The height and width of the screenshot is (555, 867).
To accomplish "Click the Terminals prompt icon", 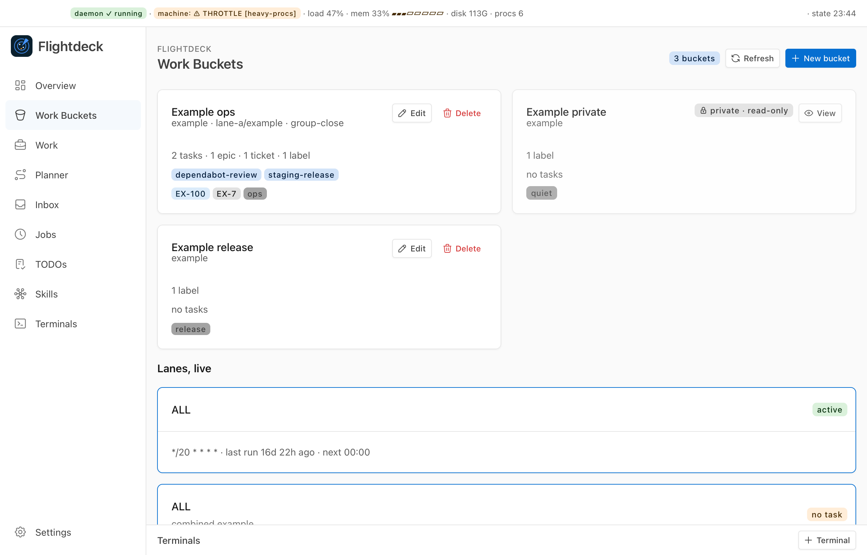I will point(20,324).
